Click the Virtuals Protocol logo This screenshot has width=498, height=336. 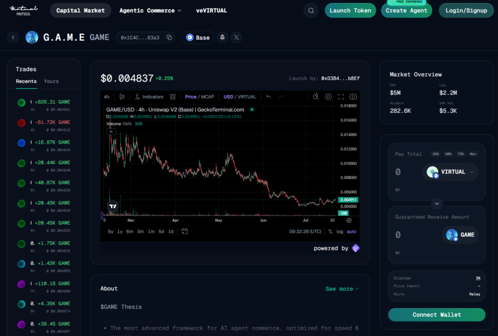point(23,11)
